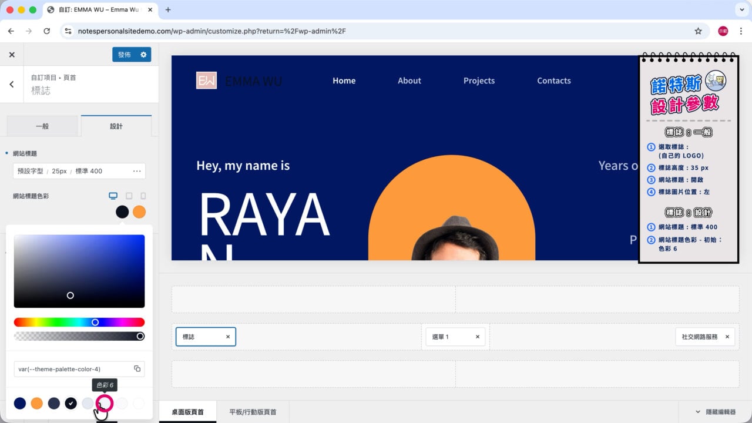Collapse editor with 隱藏編輯器 chevron
The height and width of the screenshot is (423, 752).
tap(698, 412)
